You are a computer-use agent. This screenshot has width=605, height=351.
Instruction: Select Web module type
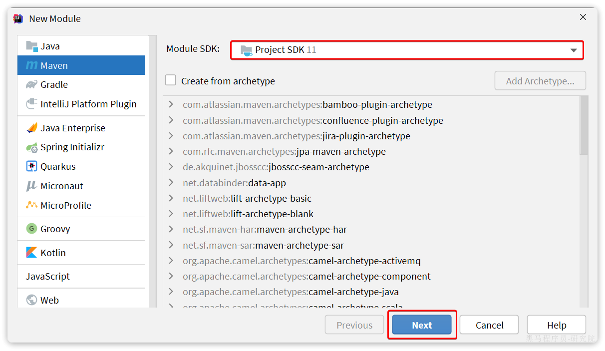pos(81,300)
